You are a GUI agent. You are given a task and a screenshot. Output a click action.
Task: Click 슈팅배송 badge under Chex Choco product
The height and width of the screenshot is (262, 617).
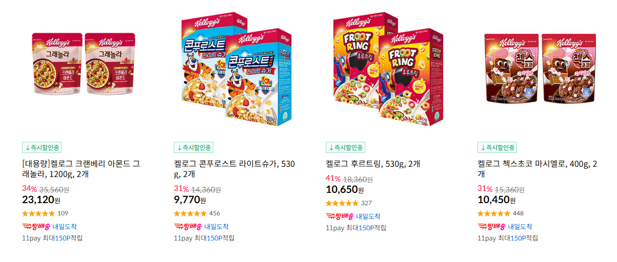[491, 227]
